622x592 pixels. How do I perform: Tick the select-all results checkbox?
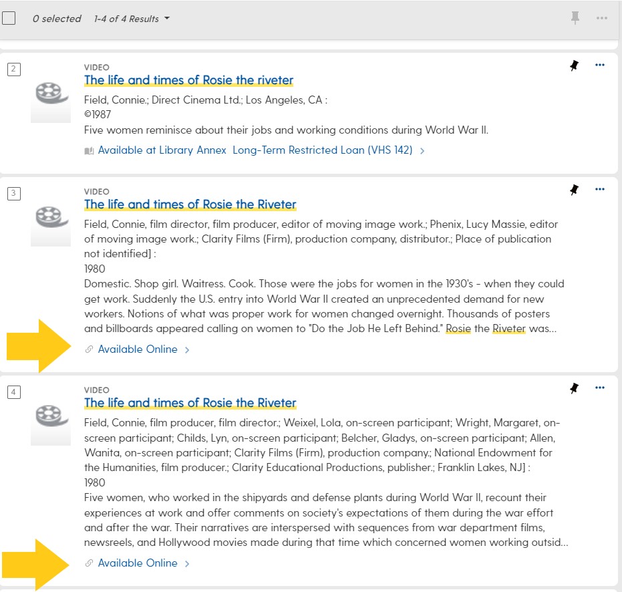(9, 18)
